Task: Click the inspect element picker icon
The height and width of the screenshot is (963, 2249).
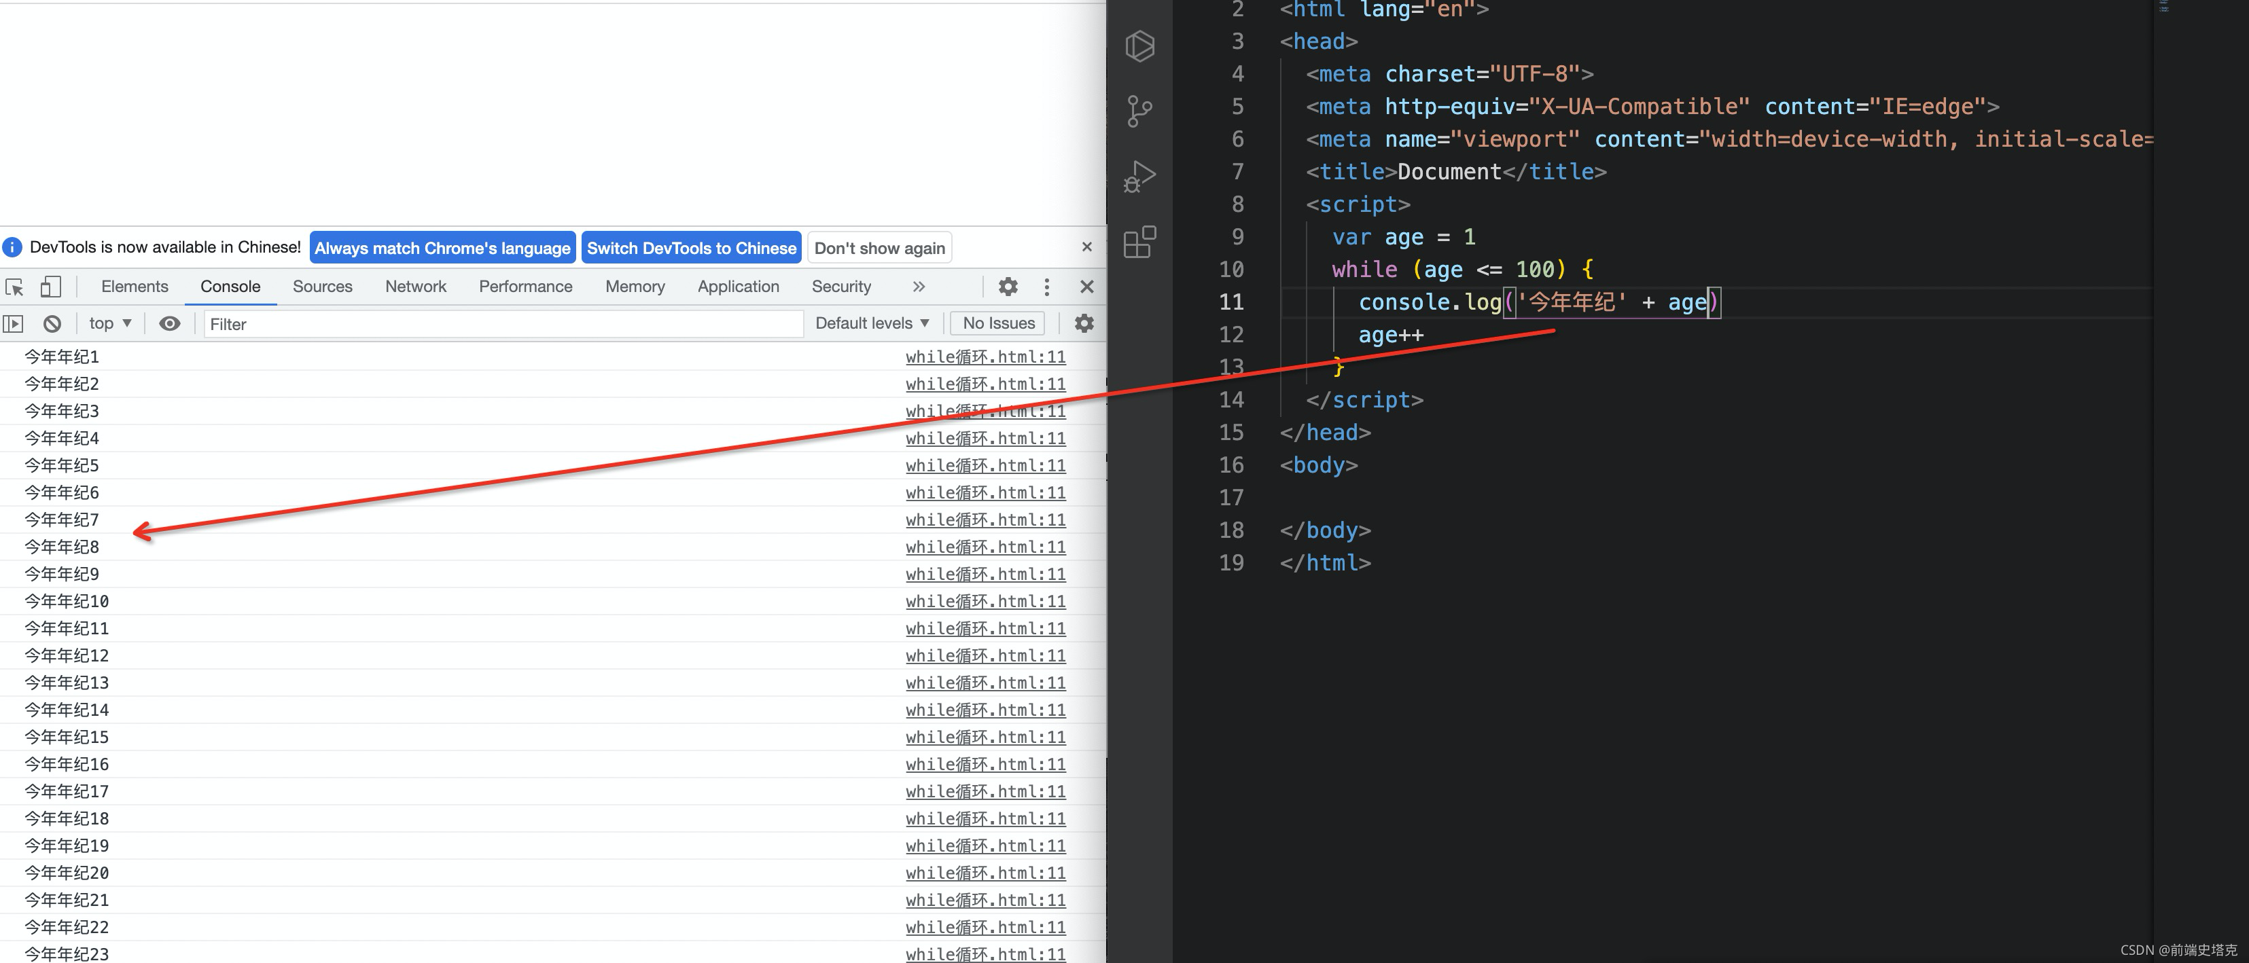Action: click(15, 286)
